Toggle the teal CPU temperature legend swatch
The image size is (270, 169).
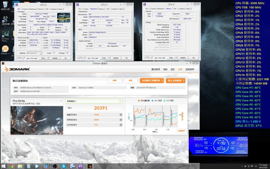[164, 101]
